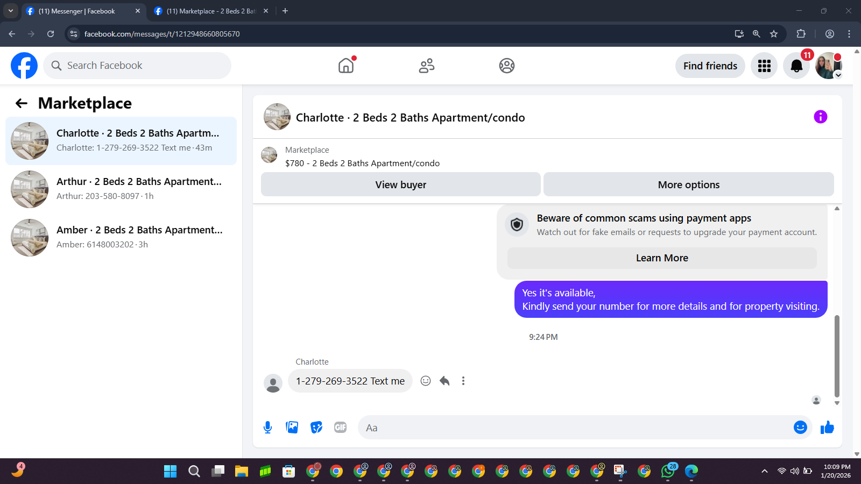
Task: Click Learn More about scams
Action: click(662, 258)
